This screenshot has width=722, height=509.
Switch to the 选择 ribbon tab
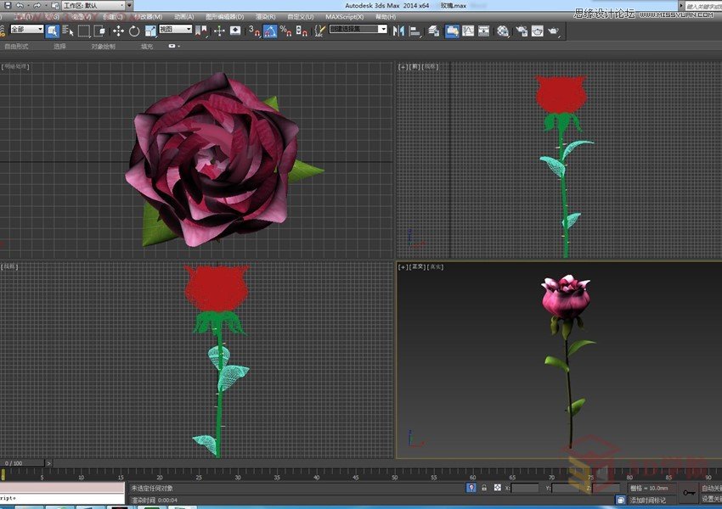[x=59, y=46]
